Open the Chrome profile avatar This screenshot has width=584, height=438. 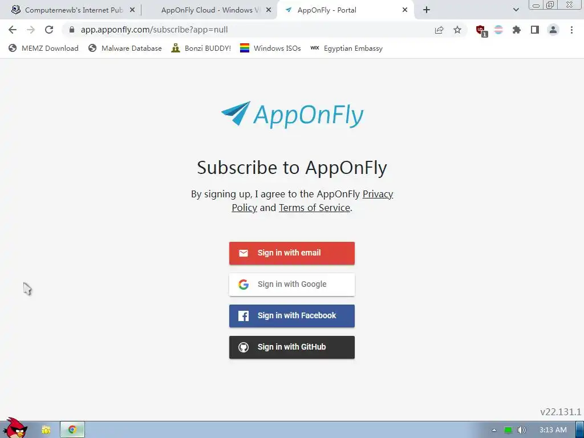pos(553,30)
